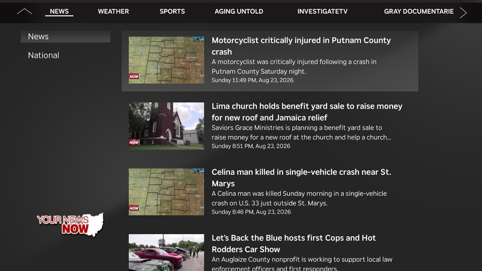Click the Your News Now logo
The width and height of the screenshot is (482, 271).
(x=70, y=225)
